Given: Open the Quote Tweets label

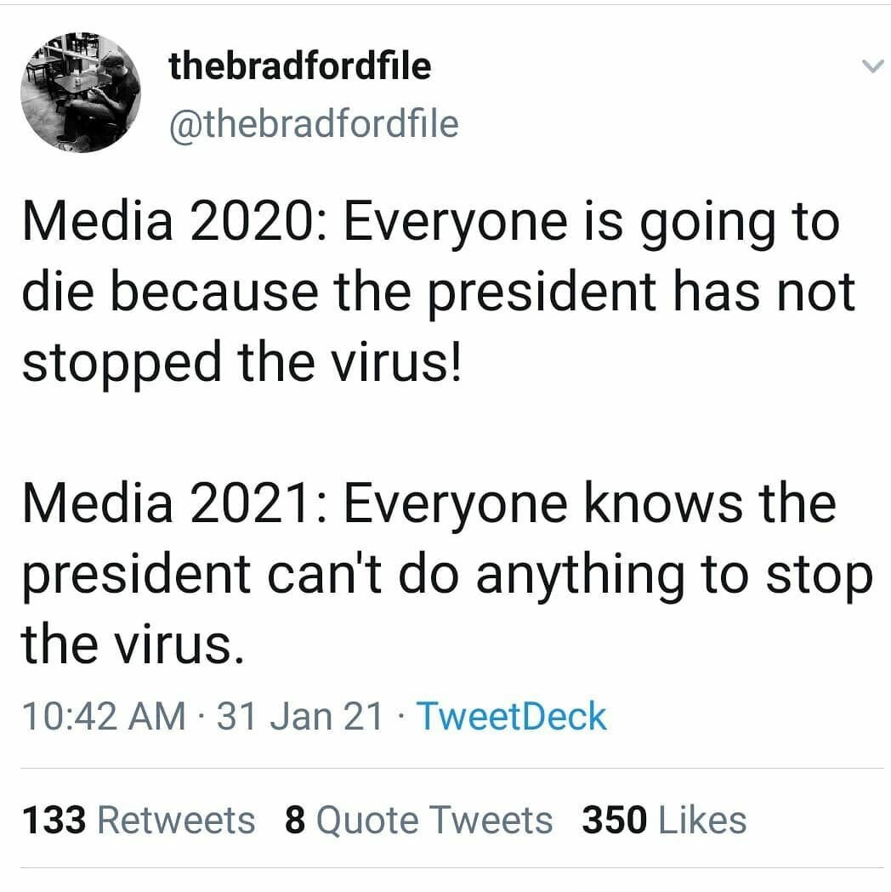Looking at the screenshot, I should (434, 821).
